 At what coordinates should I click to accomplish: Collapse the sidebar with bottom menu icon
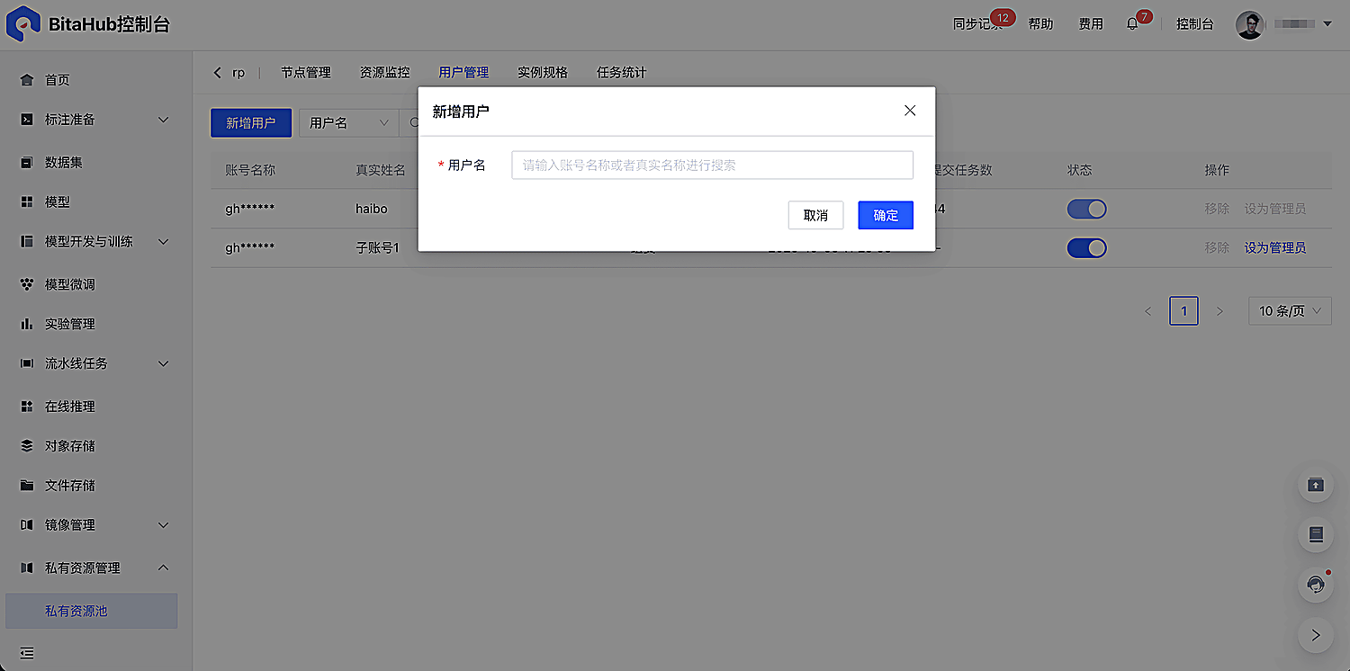click(27, 653)
